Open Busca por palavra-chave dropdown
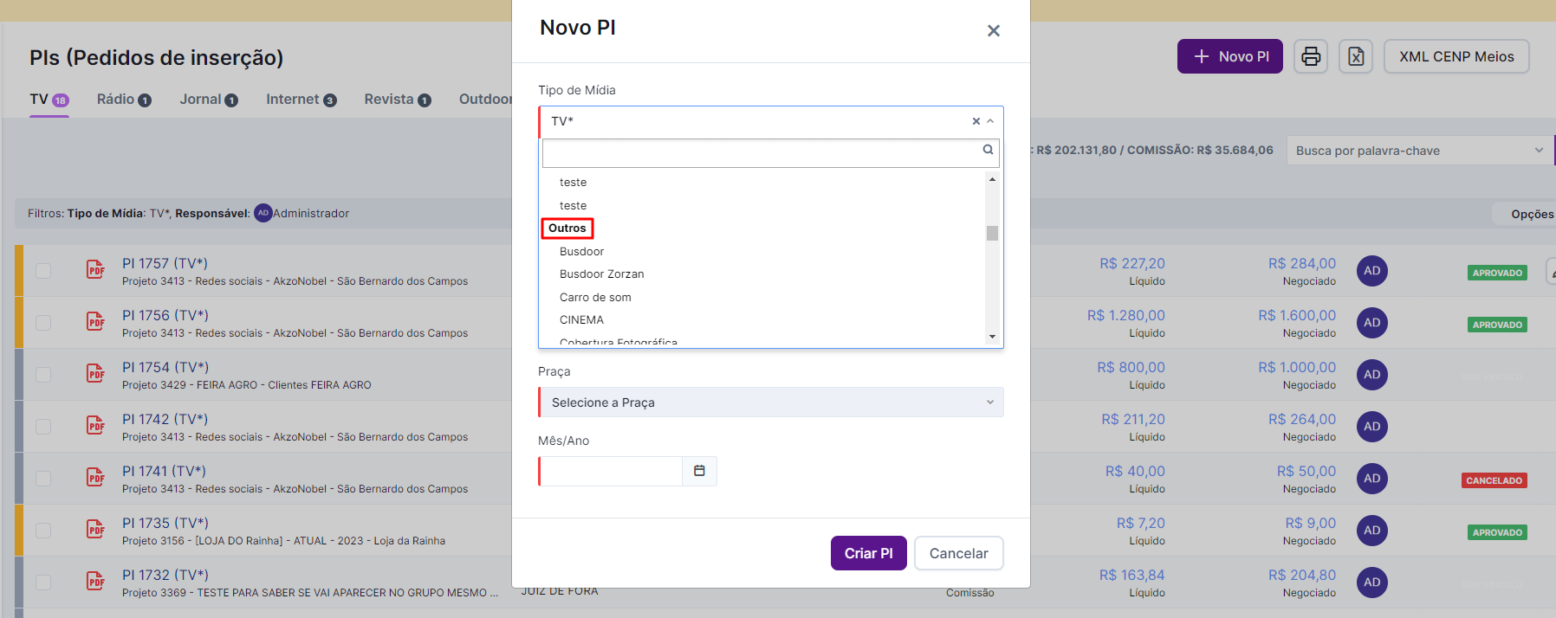Viewport: 1556px width, 618px height. [1419, 151]
